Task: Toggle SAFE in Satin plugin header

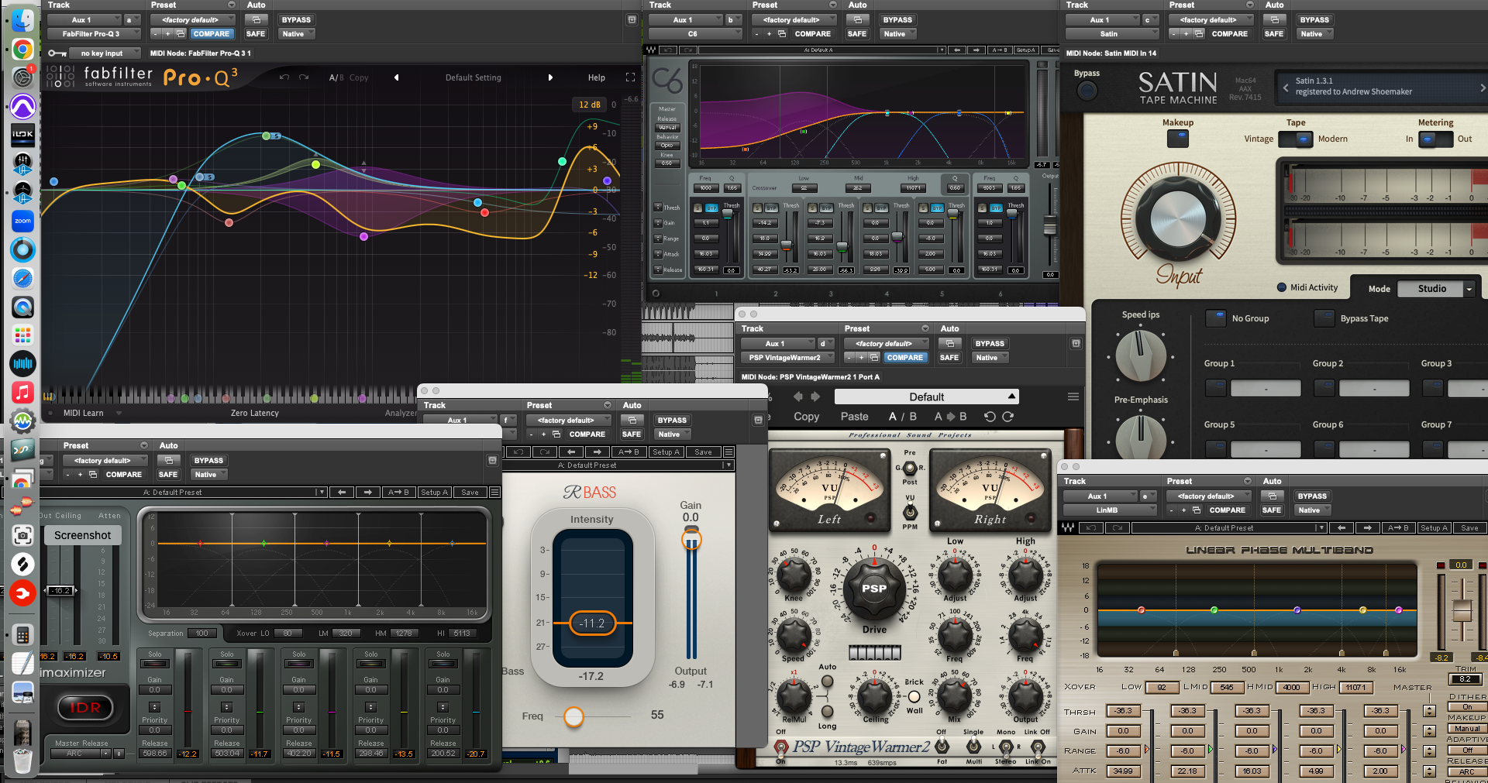Action: tap(1274, 34)
